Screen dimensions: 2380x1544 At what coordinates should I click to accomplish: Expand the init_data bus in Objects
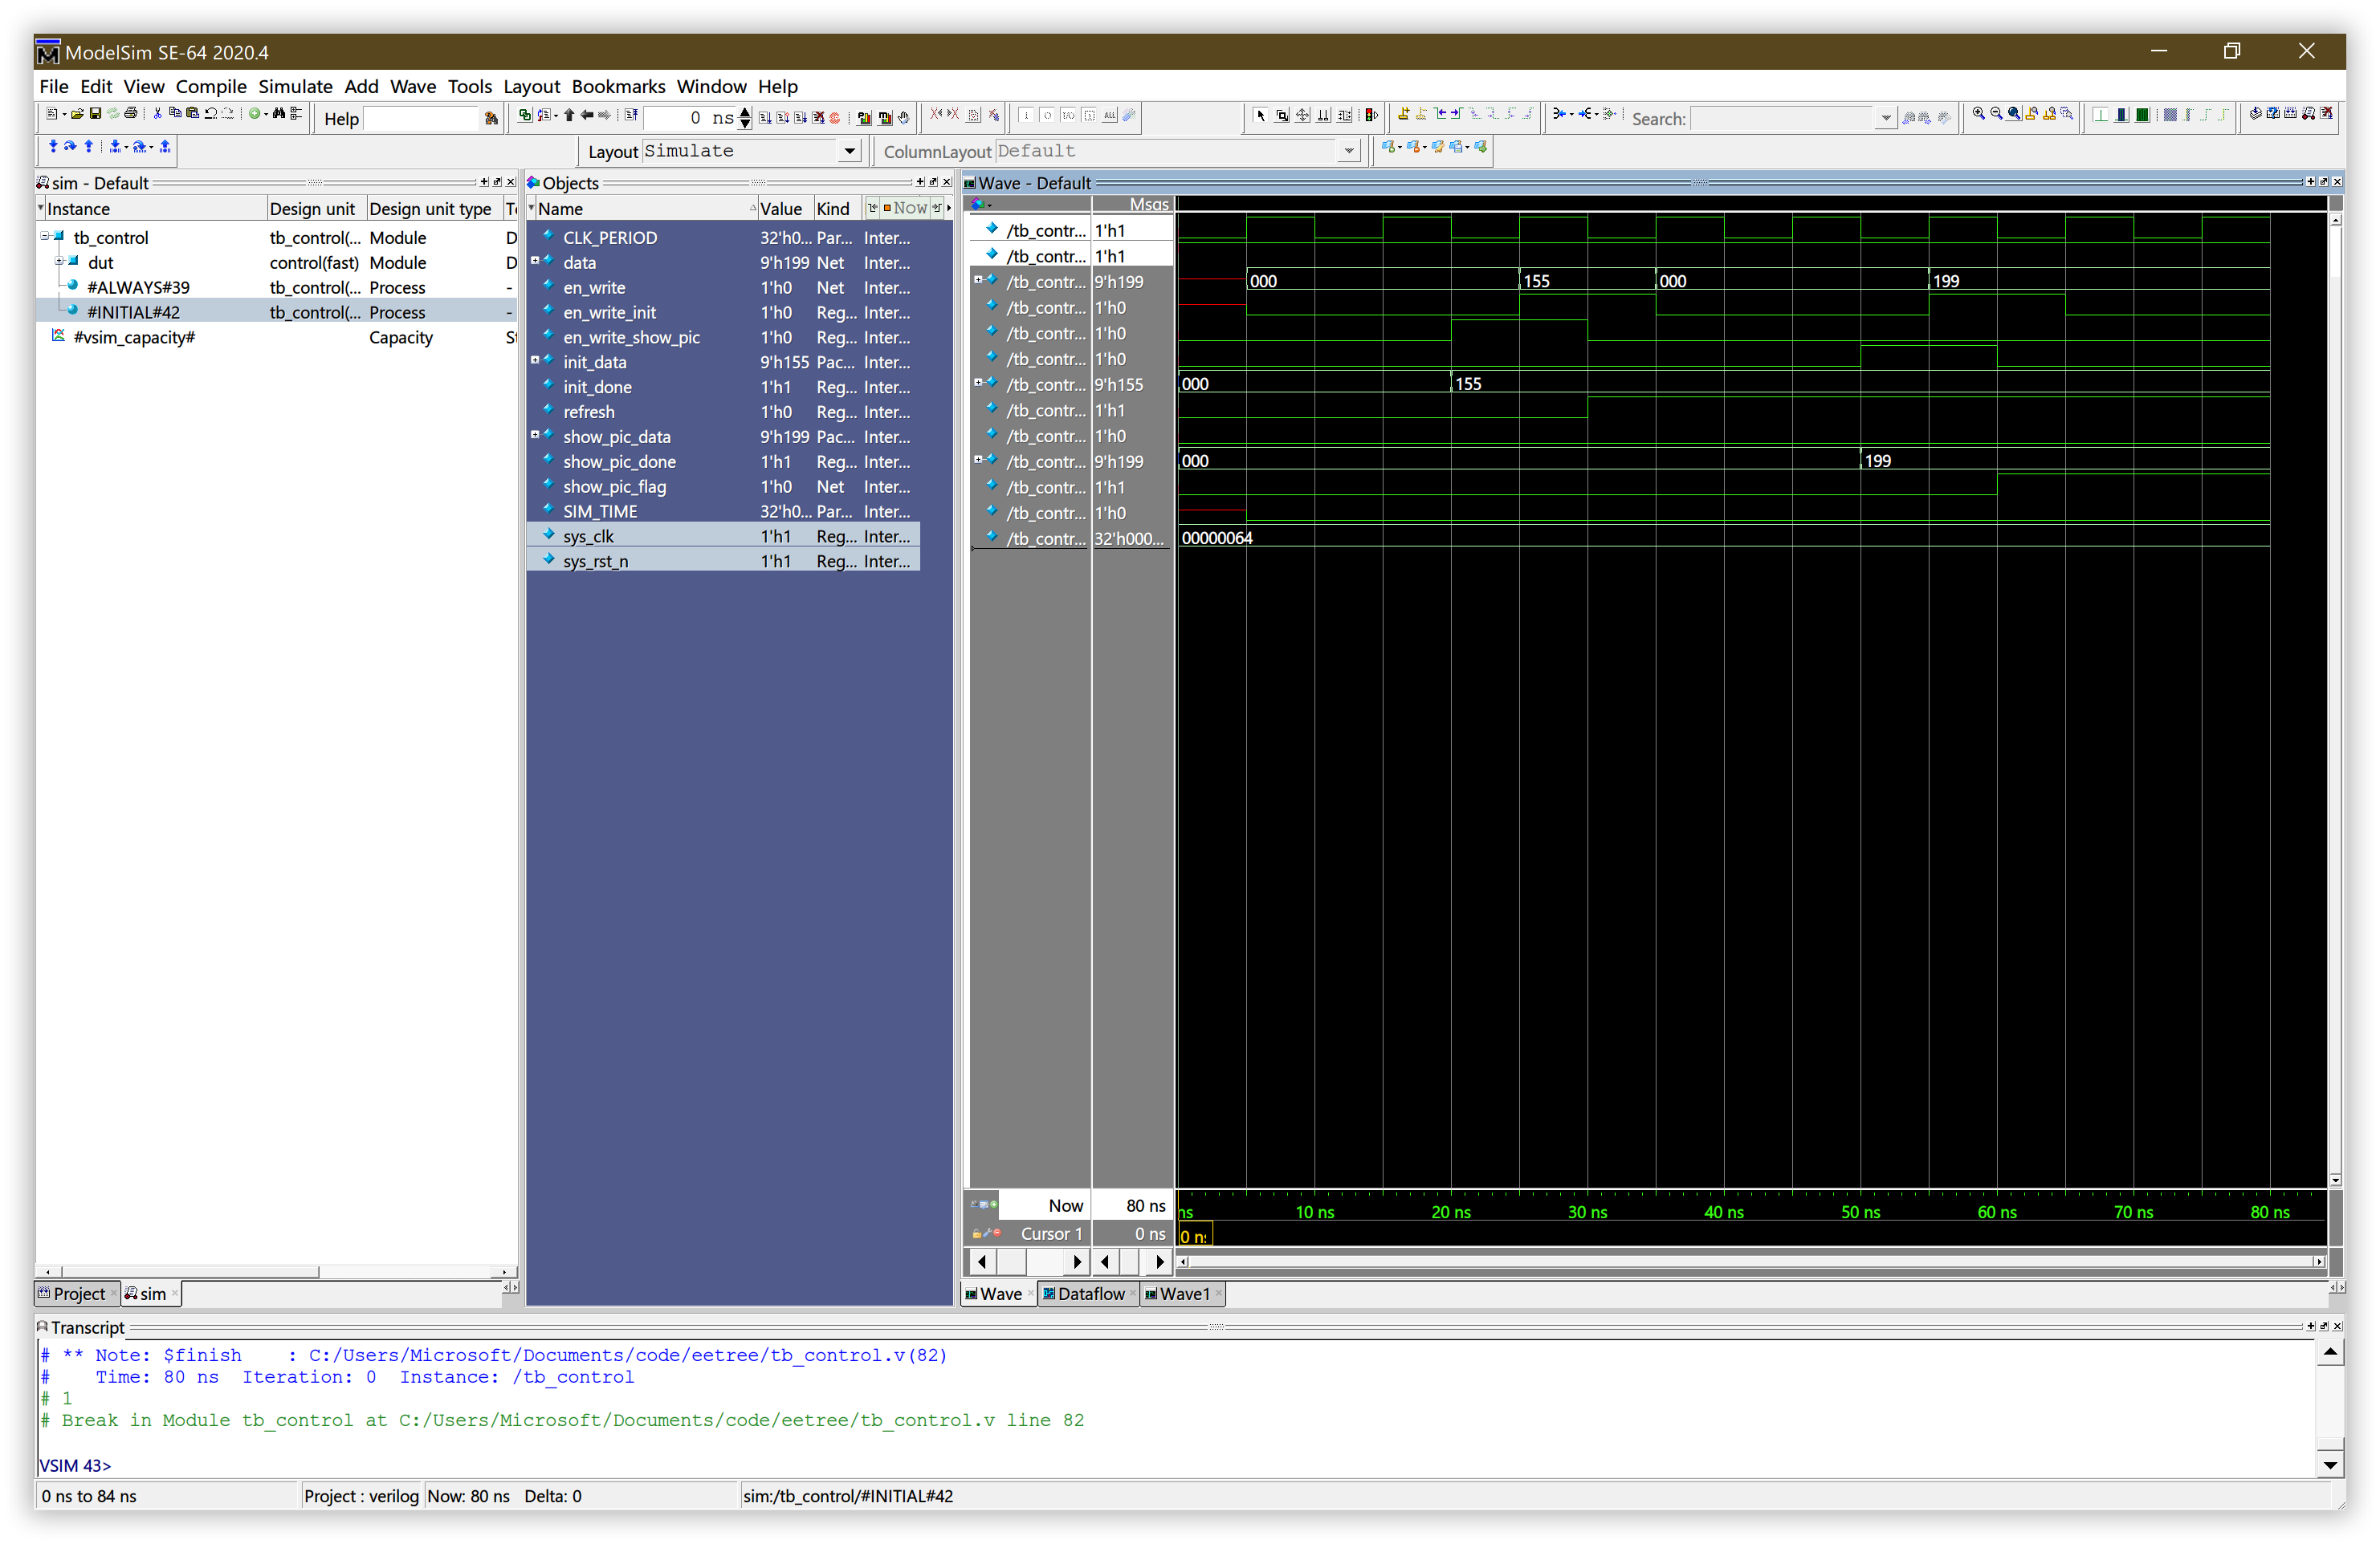[x=535, y=360]
